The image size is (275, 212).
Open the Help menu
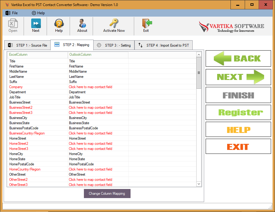point(38,13)
